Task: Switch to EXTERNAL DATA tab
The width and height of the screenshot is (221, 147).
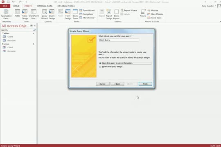Action: tap(45, 6)
